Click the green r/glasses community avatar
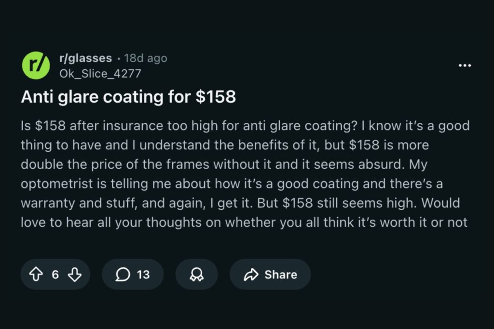Screen dimensions: 494x329 [36, 66]
